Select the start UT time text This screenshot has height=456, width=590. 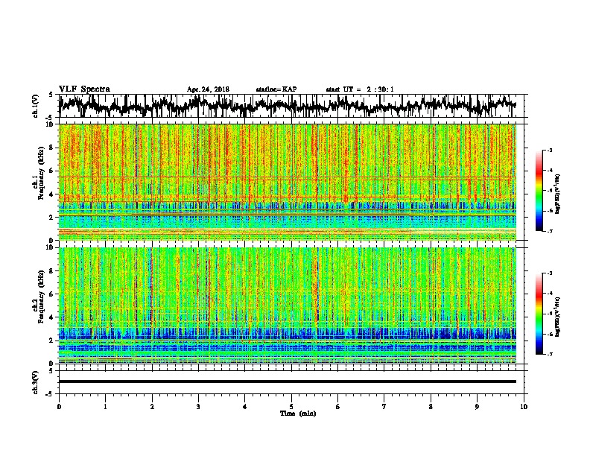click(x=360, y=89)
